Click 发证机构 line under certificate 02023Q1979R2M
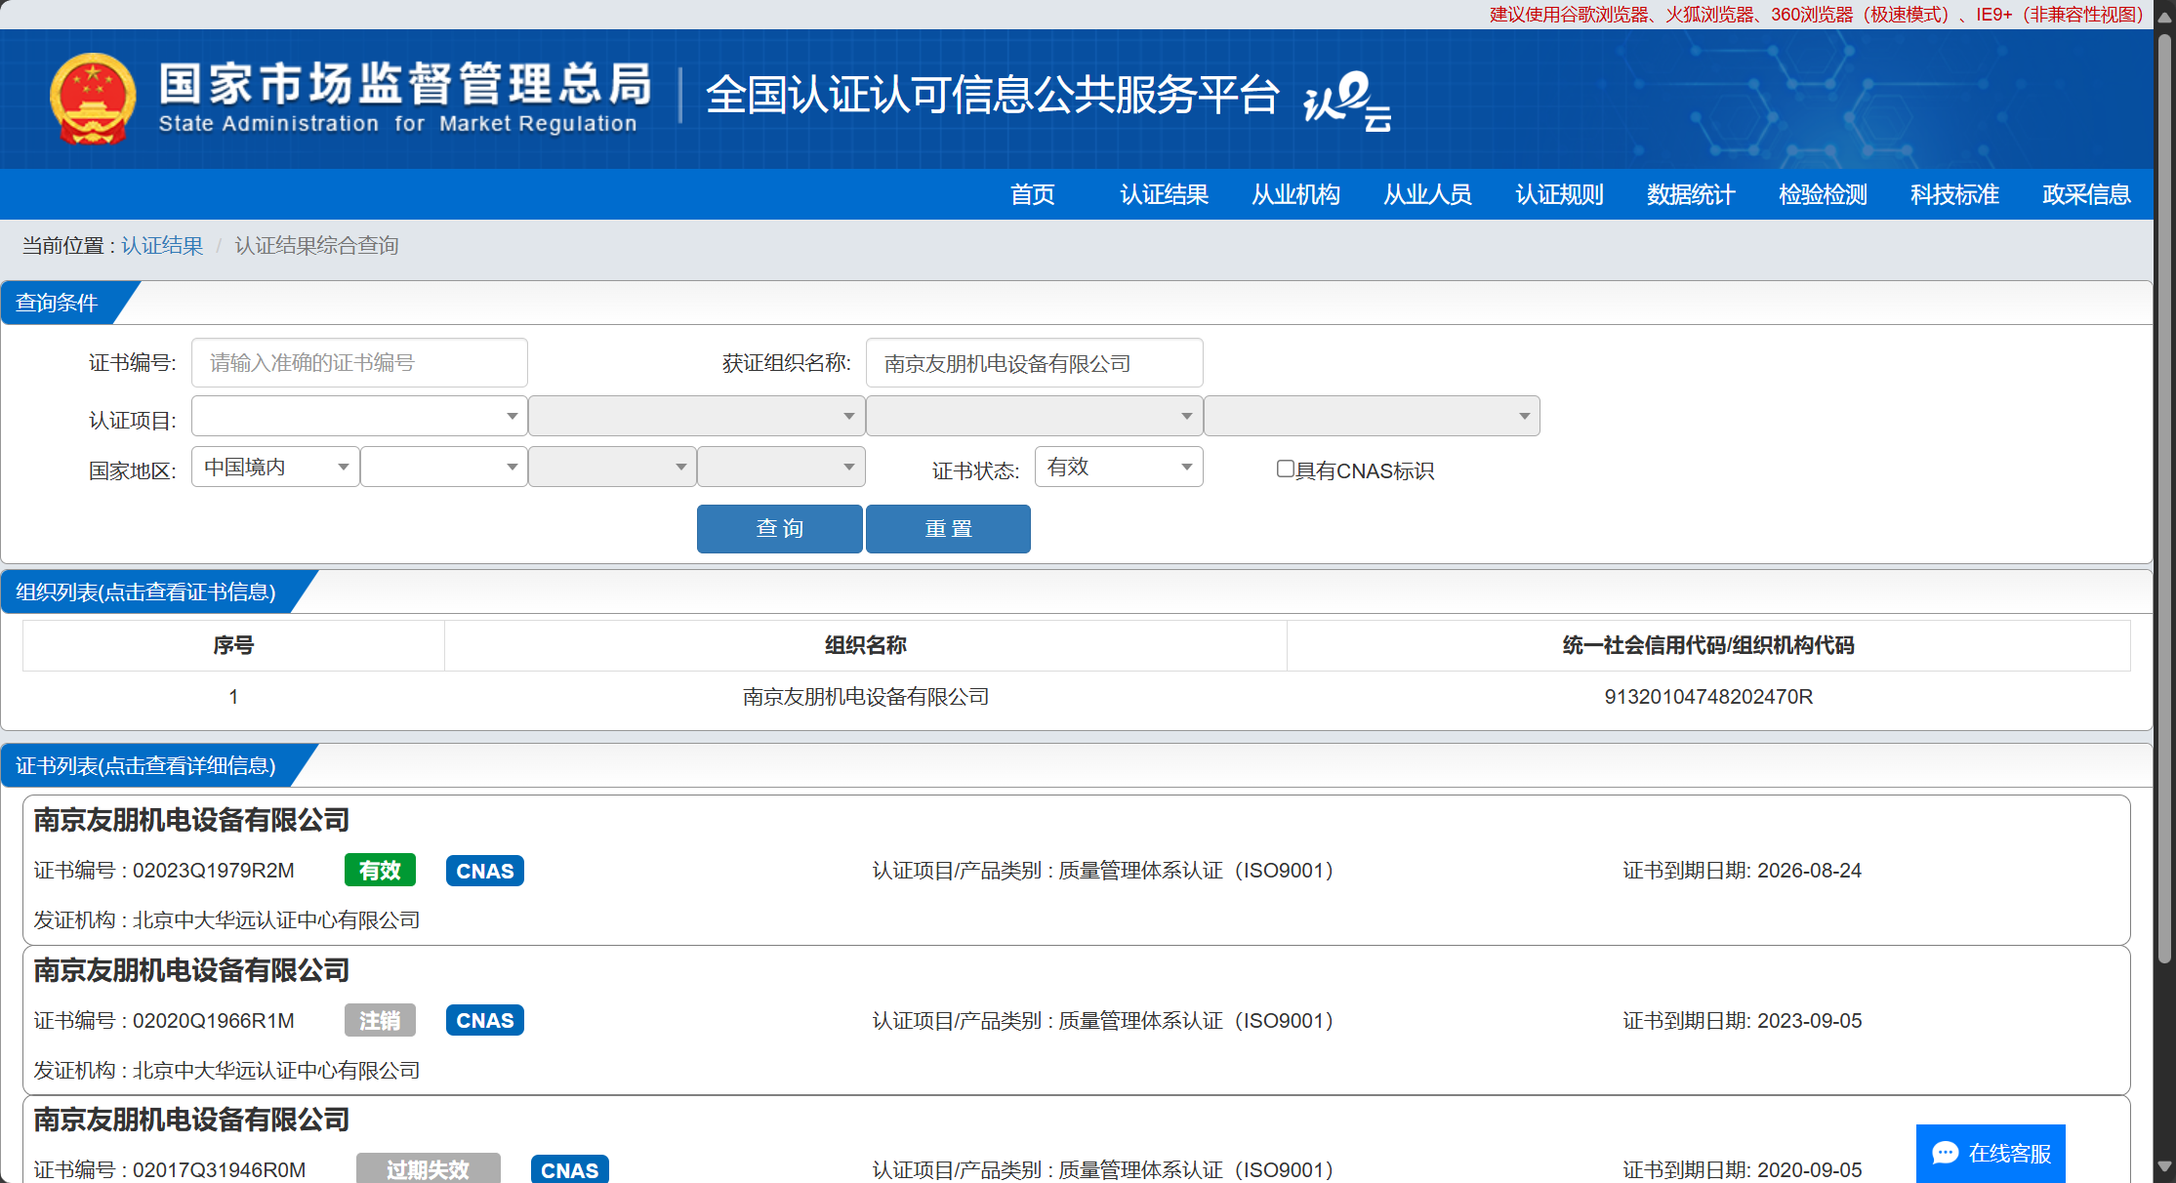The height and width of the screenshot is (1183, 2176). tap(226, 920)
